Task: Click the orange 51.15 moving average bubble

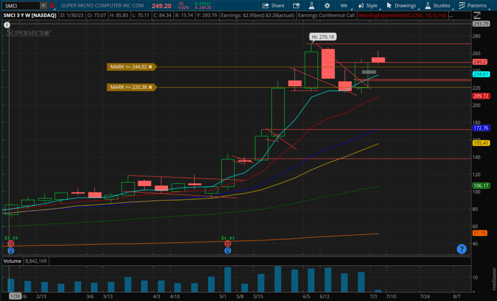Action: [x=480, y=233]
